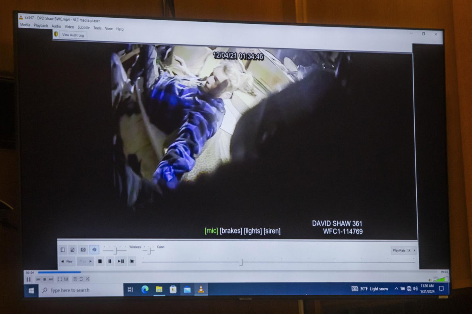Viewport: 472px width, 314px height.
Task: Show hidden system tray icons
Action: (397, 289)
